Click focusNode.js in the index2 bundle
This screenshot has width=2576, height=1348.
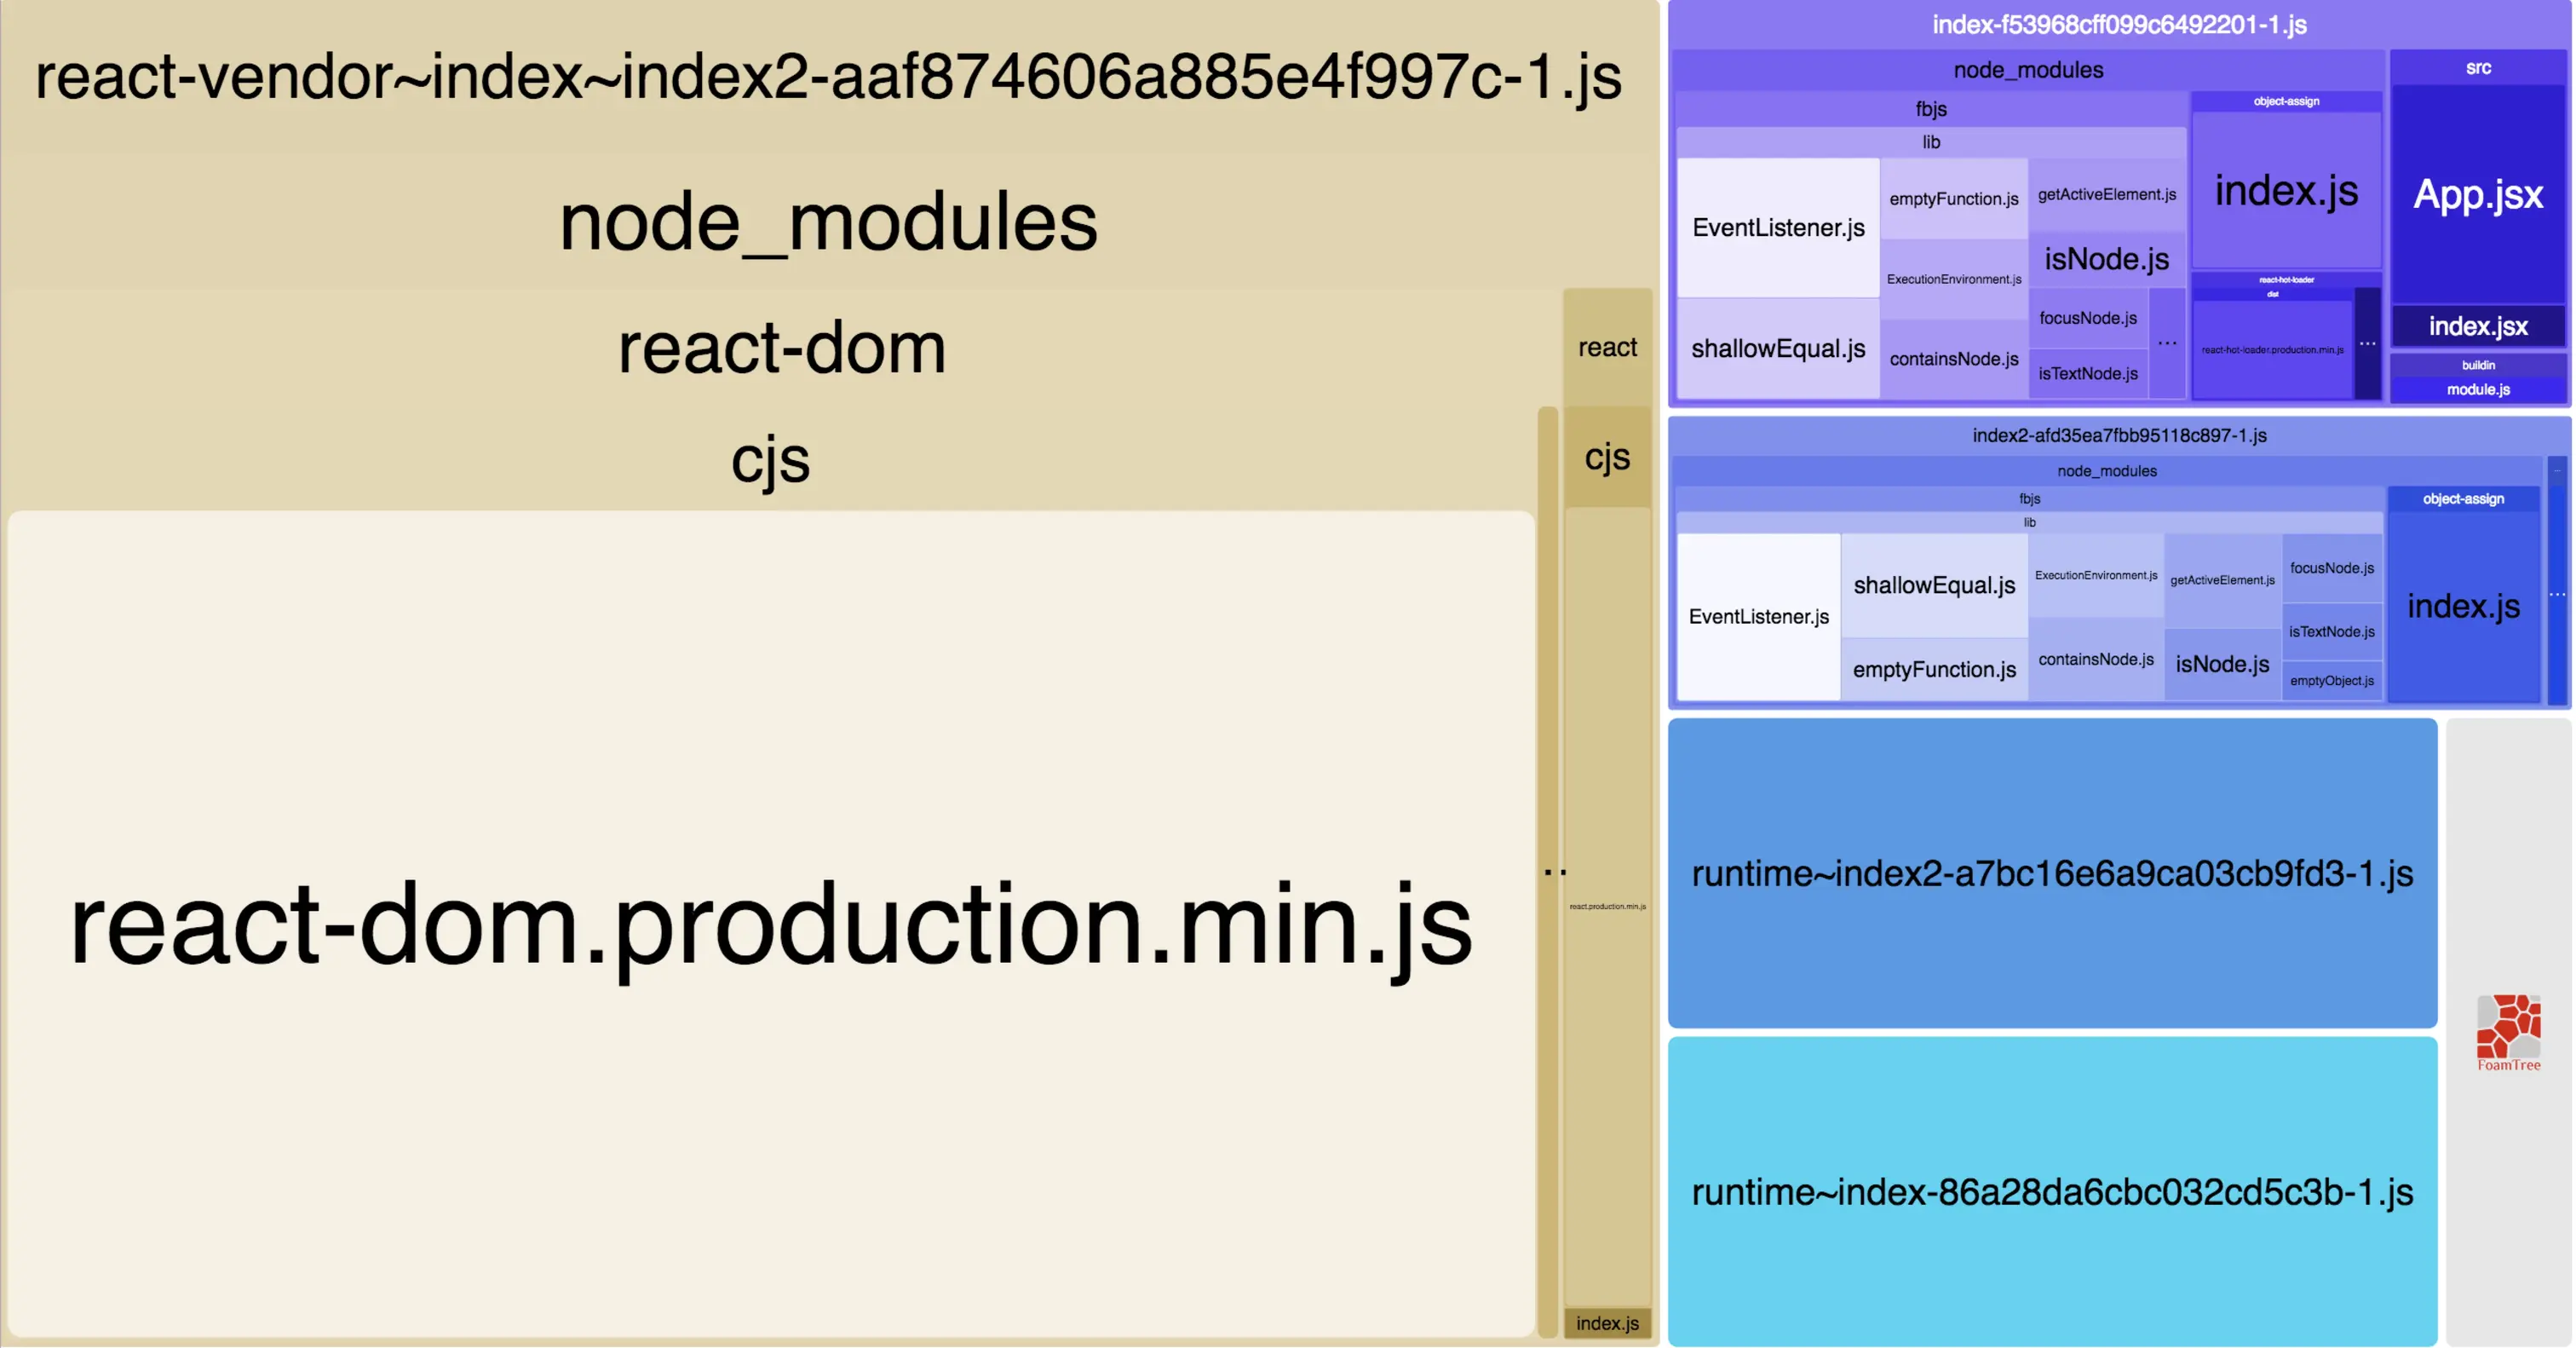(x=2332, y=568)
